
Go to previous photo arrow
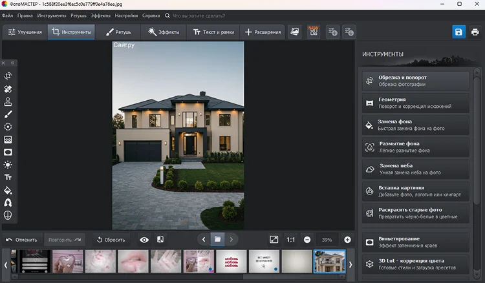pos(204,240)
